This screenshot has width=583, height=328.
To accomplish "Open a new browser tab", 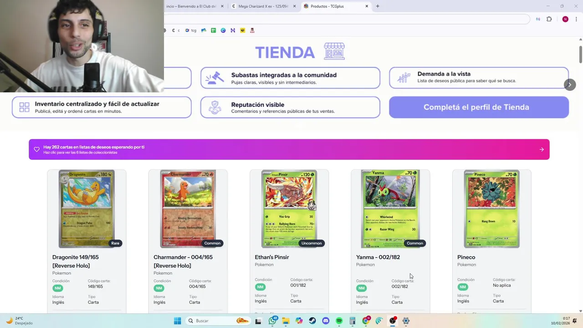I will [378, 6].
